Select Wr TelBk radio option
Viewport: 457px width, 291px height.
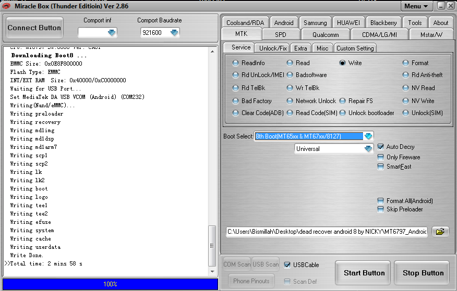click(x=290, y=88)
